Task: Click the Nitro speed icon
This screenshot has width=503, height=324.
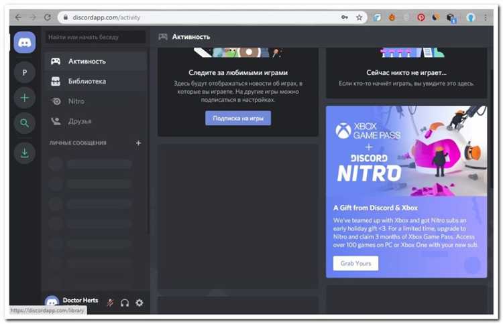Action: point(56,102)
